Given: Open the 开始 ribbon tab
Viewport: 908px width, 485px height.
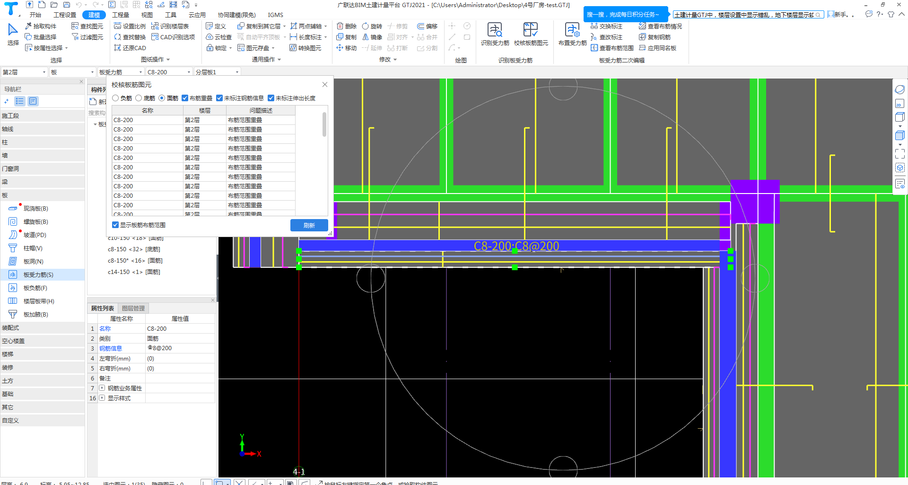Looking at the screenshot, I should (x=35, y=15).
